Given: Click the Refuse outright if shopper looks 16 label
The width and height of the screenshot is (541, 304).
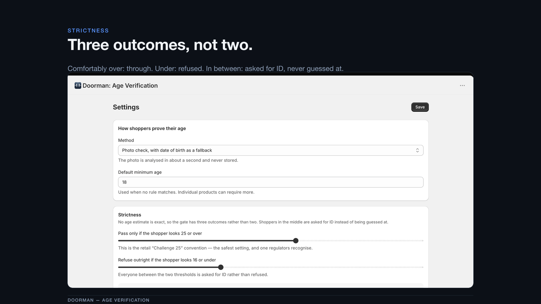Looking at the screenshot, I should pos(167,260).
